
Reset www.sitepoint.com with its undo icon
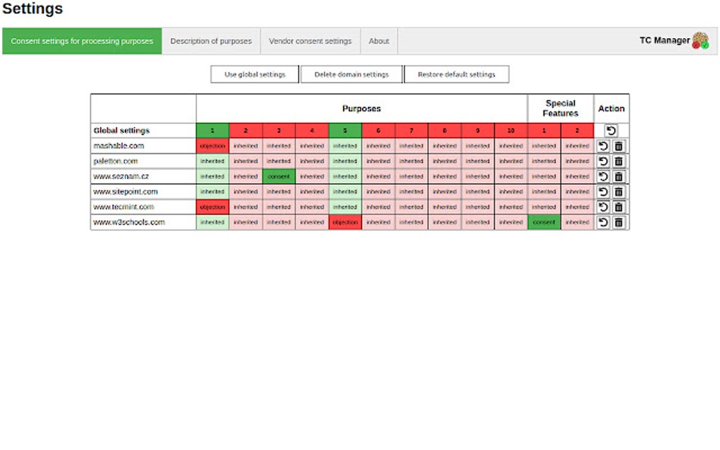click(x=604, y=191)
